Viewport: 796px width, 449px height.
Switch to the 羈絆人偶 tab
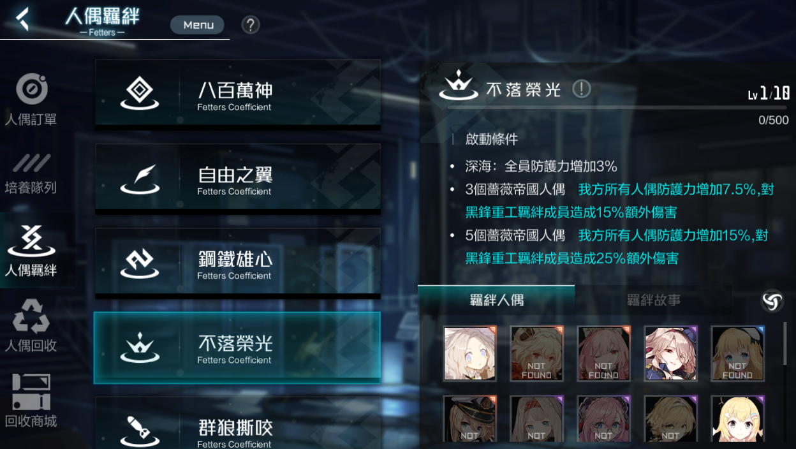[496, 300]
